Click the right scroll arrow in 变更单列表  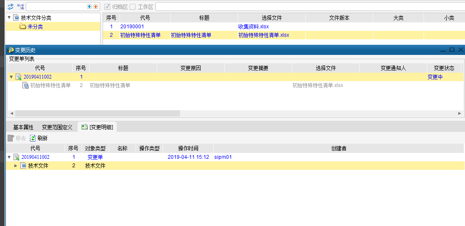(460, 113)
